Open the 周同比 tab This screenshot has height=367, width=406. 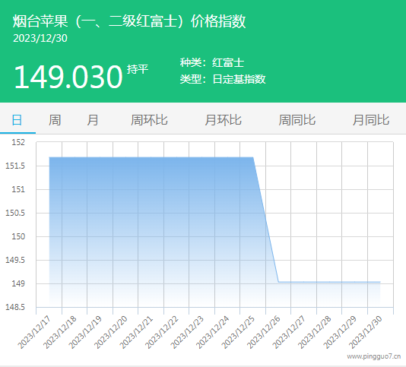coord(297,120)
